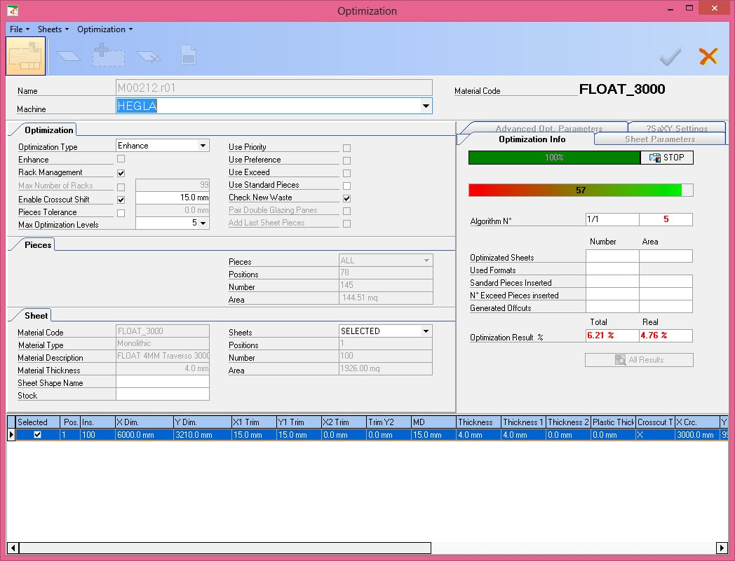
Task: Click the highlighted optimization layout toolbar icon
Action: coord(26,56)
